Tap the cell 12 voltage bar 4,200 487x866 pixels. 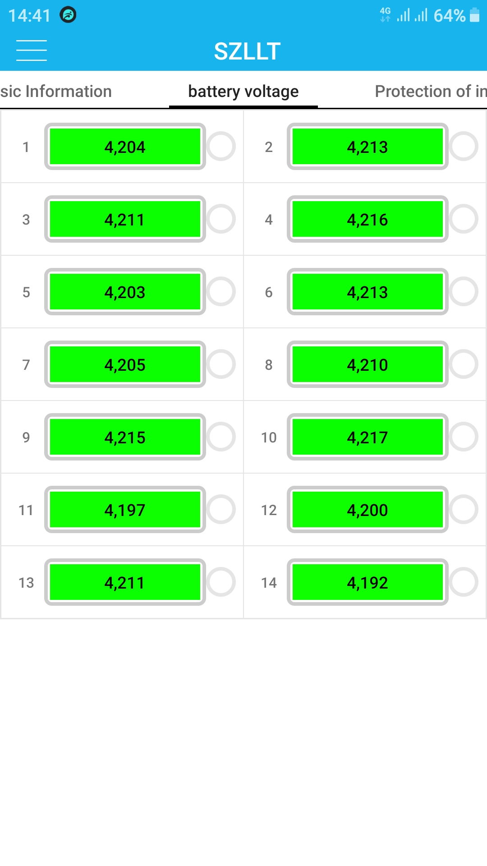[368, 510]
